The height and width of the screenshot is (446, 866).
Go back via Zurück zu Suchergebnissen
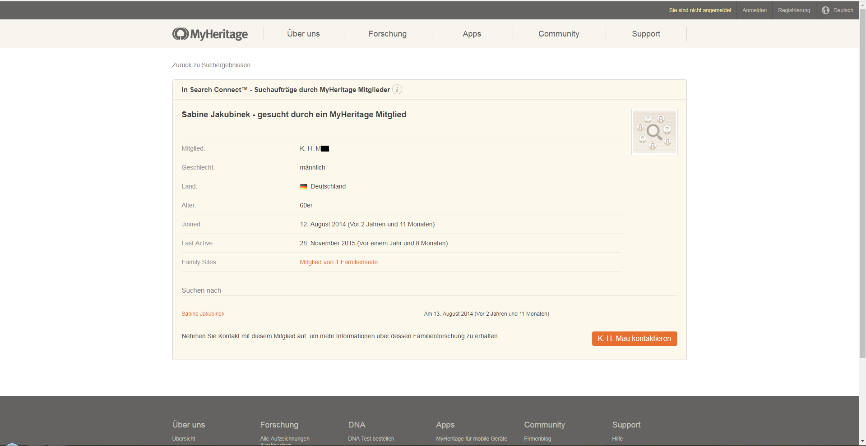click(x=211, y=65)
